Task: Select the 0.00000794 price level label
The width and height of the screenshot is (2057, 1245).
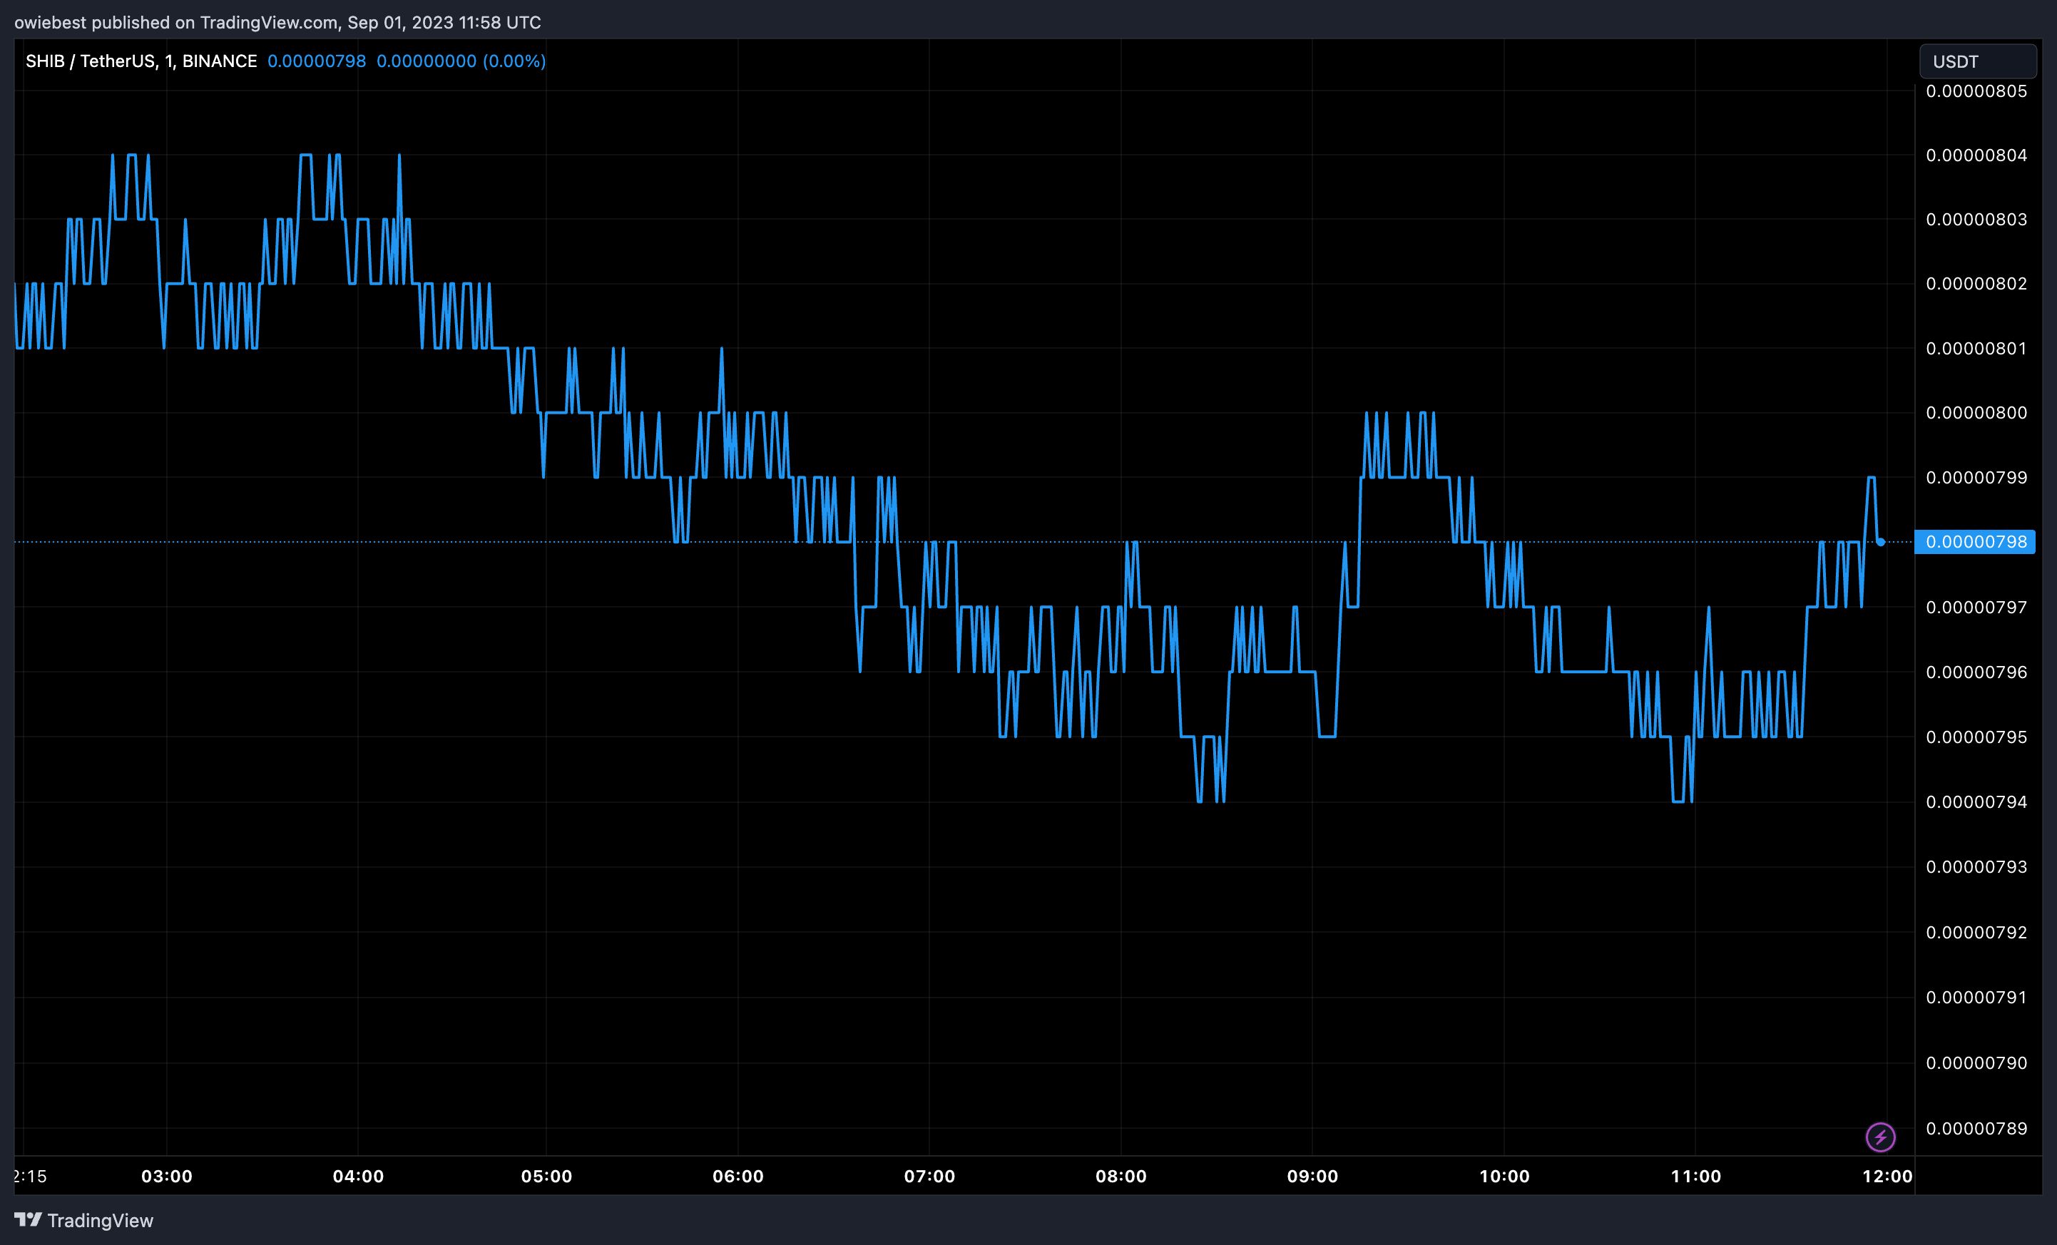Action: point(1976,802)
